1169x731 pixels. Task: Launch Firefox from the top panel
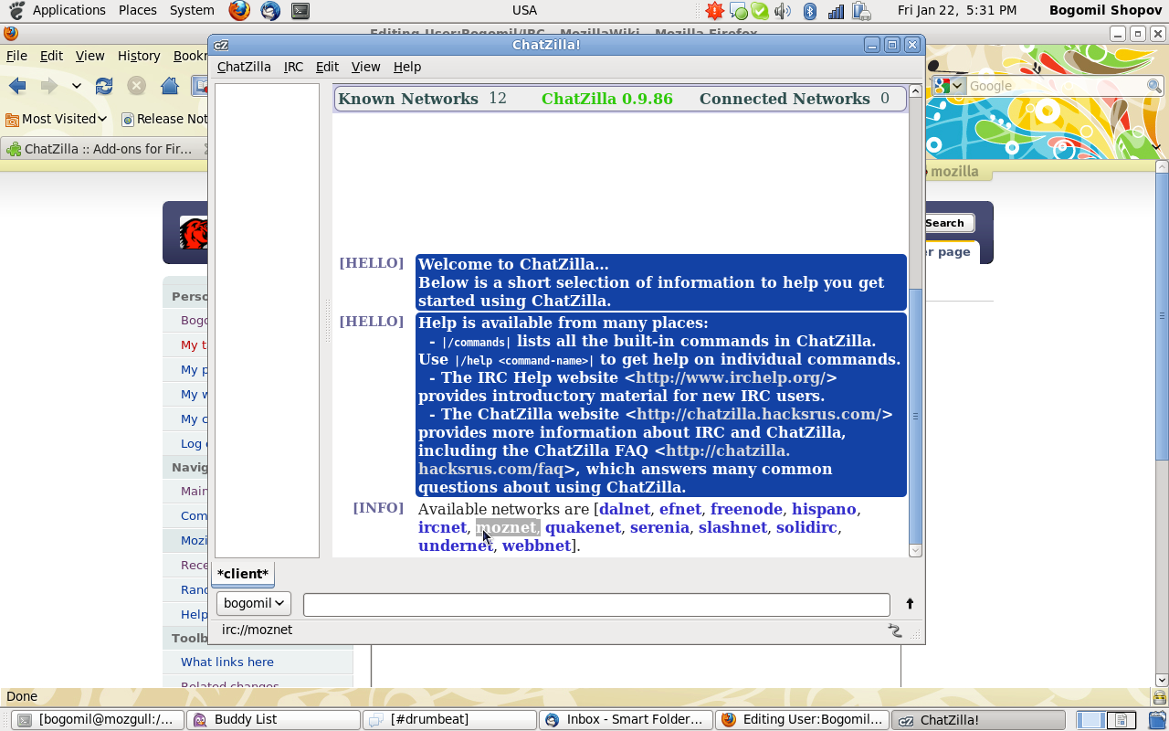pos(239,10)
